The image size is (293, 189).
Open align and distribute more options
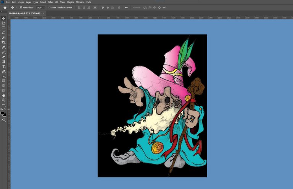click(x=127, y=8)
